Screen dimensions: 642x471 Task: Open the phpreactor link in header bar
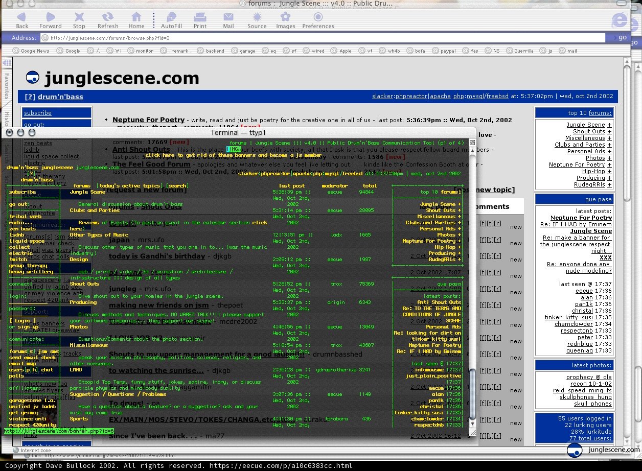410,96
